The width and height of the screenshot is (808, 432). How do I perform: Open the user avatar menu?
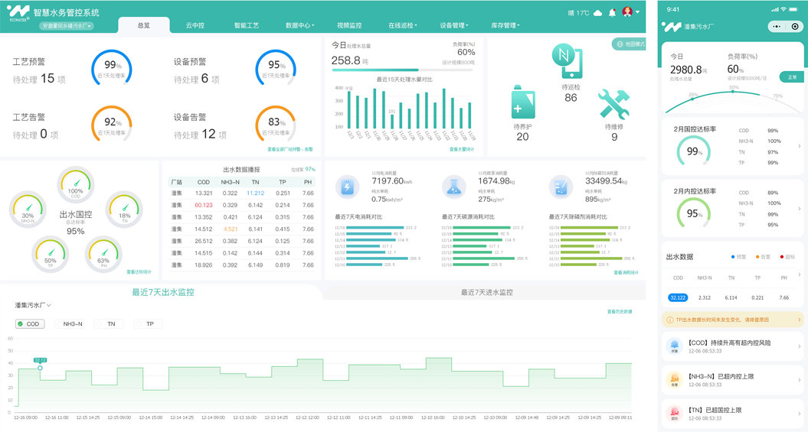coord(630,12)
